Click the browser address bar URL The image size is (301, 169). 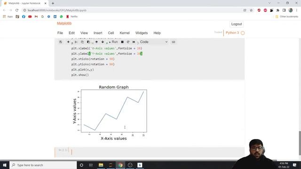coord(57,10)
